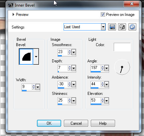Open the Bevel shape dropdown arrow
Screen dimensions: 144x136
click(36, 57)
